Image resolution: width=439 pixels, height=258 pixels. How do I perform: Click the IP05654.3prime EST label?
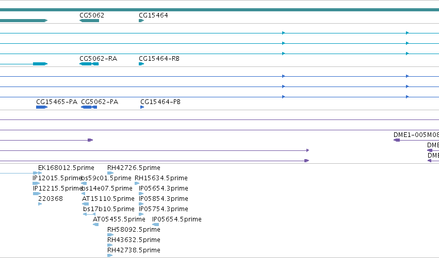point(164,188)
